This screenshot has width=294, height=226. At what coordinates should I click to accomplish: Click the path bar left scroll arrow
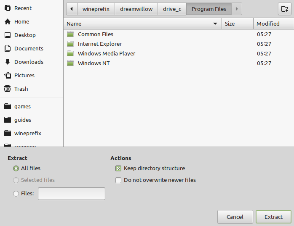tap(72, 9)
